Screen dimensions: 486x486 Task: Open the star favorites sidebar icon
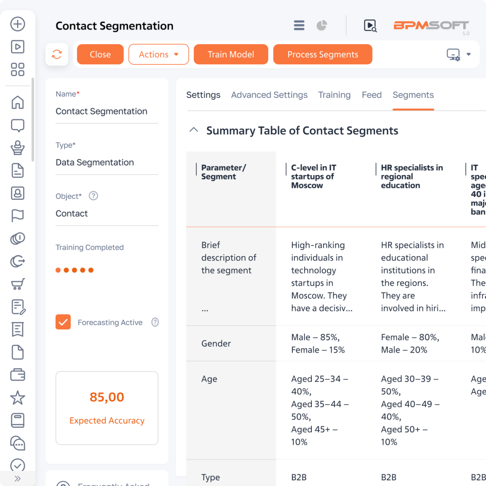tap(18, 398)
